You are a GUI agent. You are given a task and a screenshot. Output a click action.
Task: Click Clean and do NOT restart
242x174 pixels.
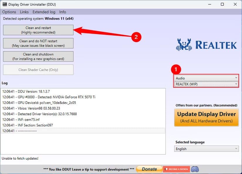(38, 43)
